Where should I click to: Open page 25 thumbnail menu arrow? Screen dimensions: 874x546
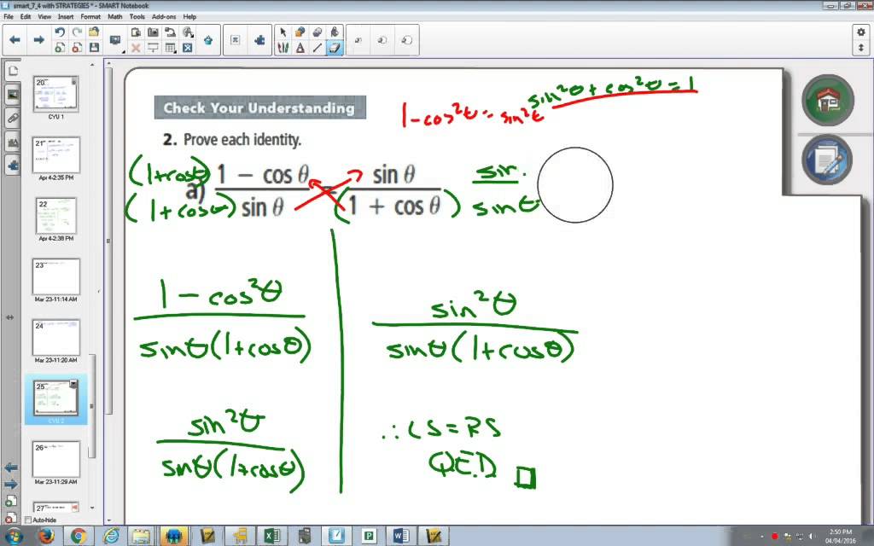click(x=73, y=385)
